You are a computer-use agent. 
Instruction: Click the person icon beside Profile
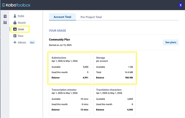[x=15, y=16]
